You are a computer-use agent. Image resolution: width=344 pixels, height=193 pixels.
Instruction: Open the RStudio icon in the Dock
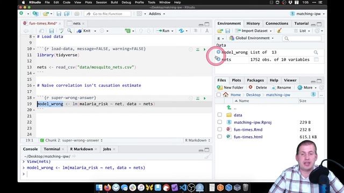199,188
